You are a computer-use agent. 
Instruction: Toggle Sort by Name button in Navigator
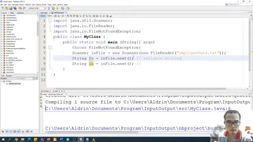(x=27, y=131)
